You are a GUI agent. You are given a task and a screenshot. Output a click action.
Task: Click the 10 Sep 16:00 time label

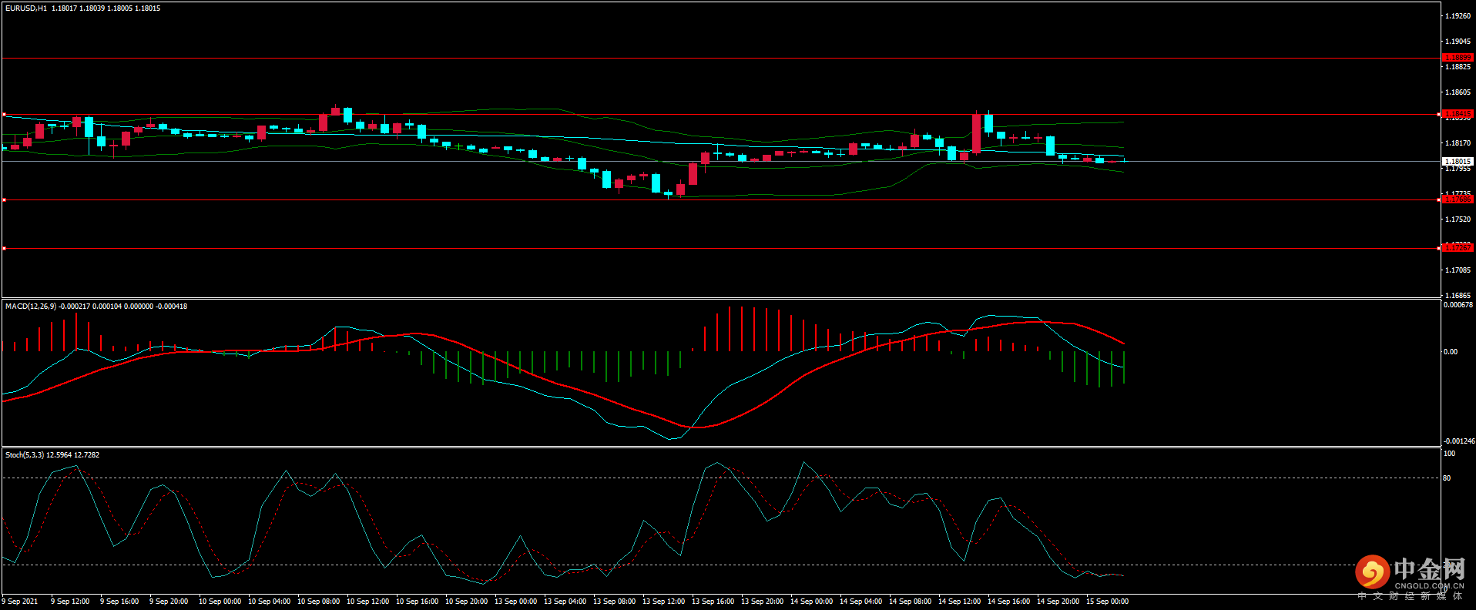pos(417,602)
